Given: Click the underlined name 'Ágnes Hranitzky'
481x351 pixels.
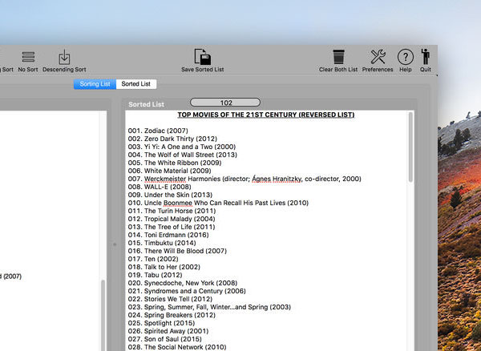Looking at the screenshot, I should coord(277,179).
